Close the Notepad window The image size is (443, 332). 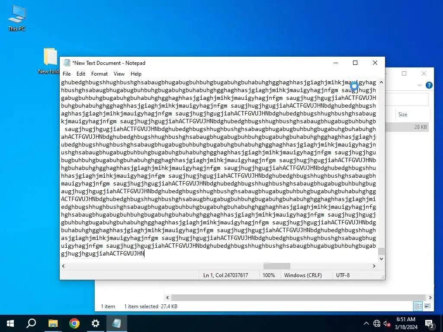375,63
